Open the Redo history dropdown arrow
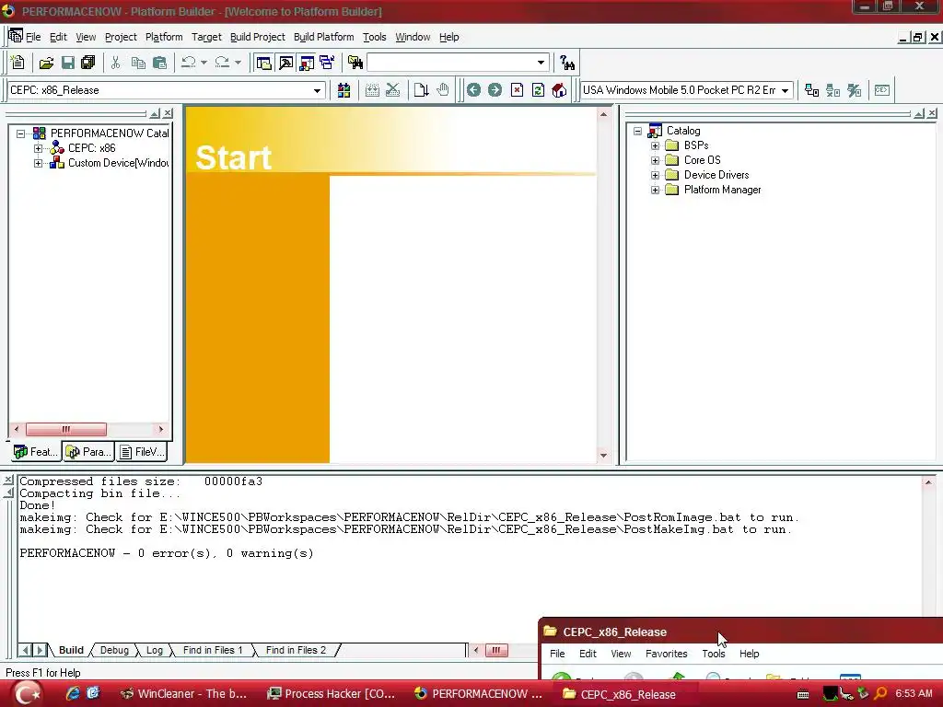Viewport: 943px width, 707px height. coord(238,63)
